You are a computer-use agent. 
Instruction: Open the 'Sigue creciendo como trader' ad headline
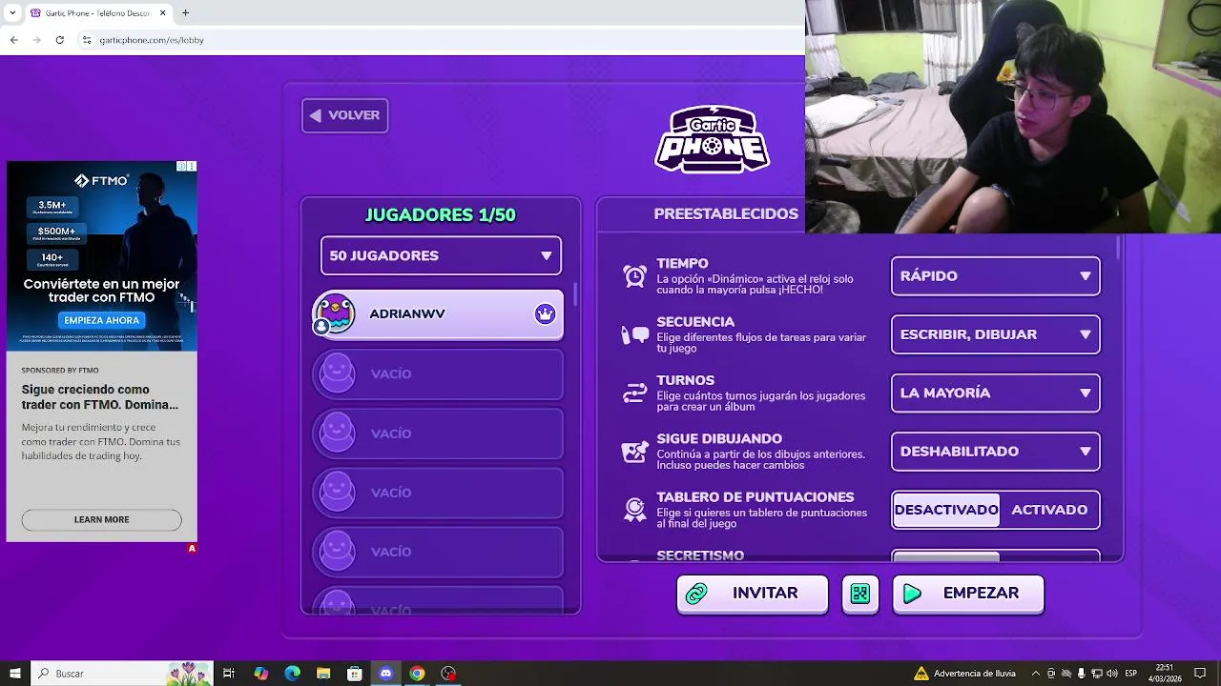click(x=100, y=397)
